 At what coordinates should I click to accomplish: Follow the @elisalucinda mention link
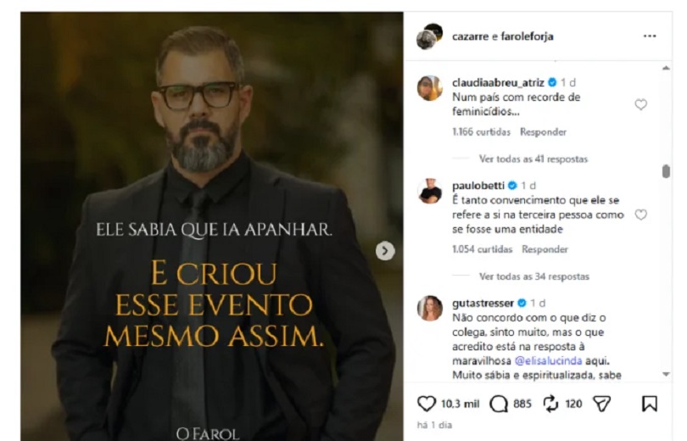click(548, 360)
